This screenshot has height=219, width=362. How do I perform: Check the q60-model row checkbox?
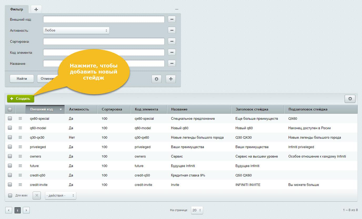point(10,128)
